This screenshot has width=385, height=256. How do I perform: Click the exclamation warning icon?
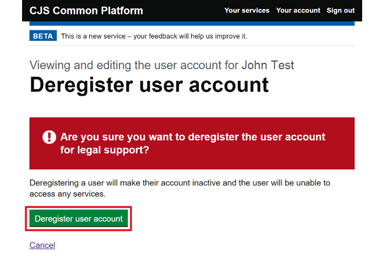(49, 137)
